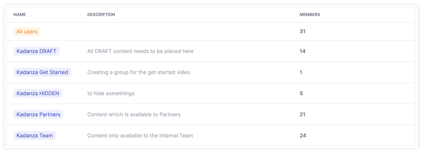This screenshot has width=424, height=154.
Task: Open the Kadanza Get Started group
Action: [42, 72]
